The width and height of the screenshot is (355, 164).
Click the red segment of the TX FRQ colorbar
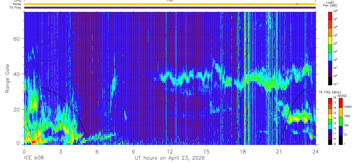tap(330, 101)
